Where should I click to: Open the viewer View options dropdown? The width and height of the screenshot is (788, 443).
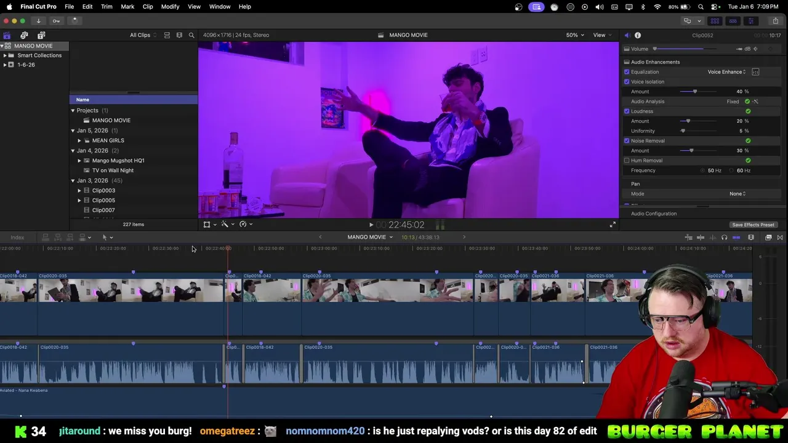tap(601, 35)
